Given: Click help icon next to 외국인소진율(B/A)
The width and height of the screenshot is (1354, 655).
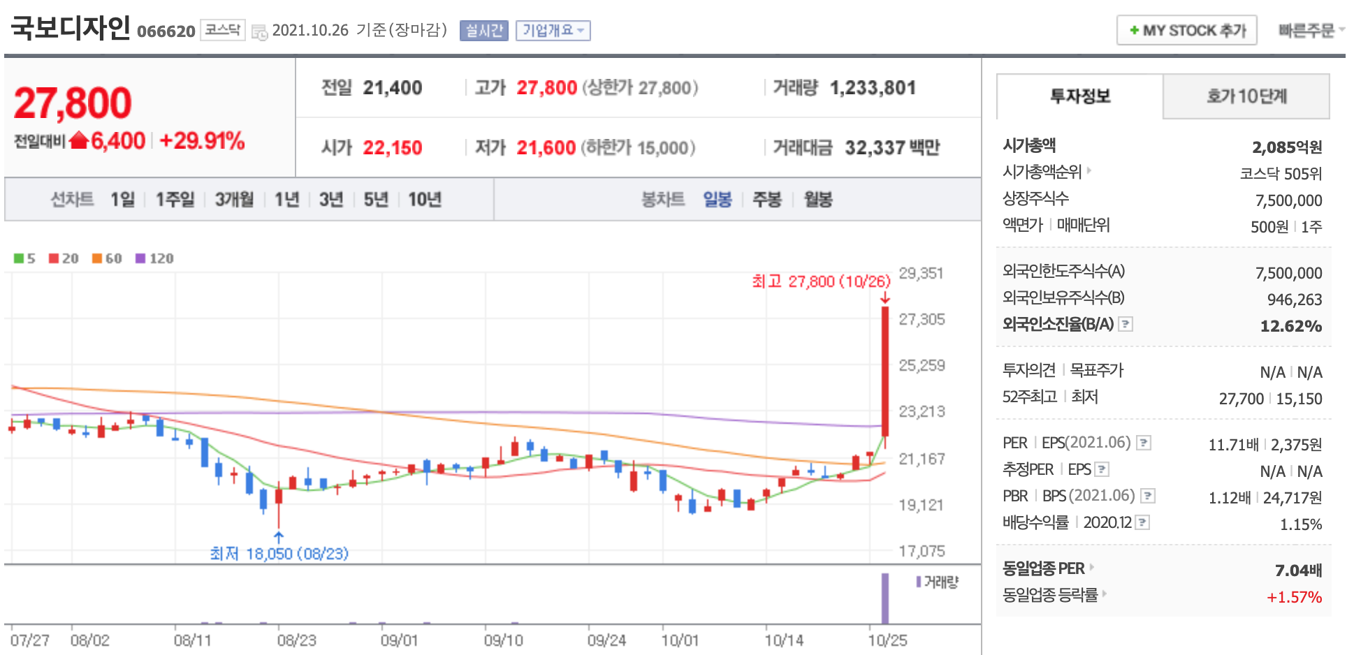Looking at the screenshot, I should pos(1126,324).
